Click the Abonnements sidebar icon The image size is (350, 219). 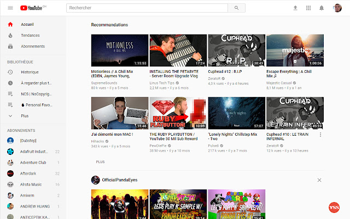tap(10, 46)
